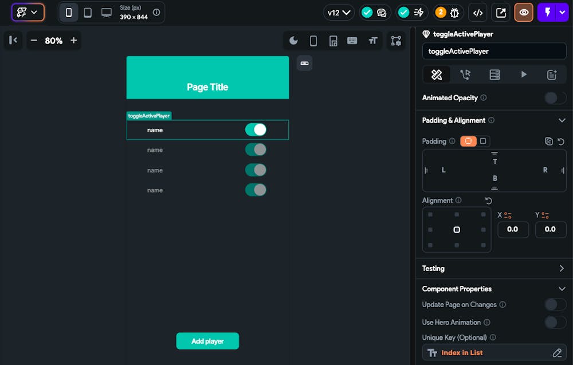Enable Update Page on Changes switch
Screen dimensions: 573x365
tap(555, 304)
